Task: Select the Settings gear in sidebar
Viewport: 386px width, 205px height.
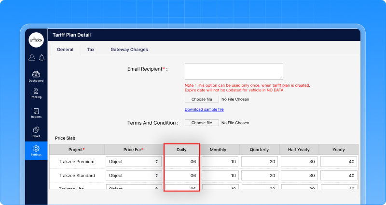Action: (36, 151)
